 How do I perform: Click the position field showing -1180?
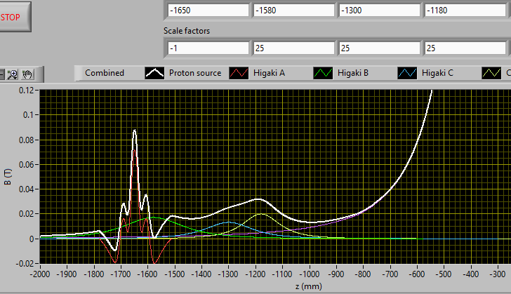tap(465, 11)
